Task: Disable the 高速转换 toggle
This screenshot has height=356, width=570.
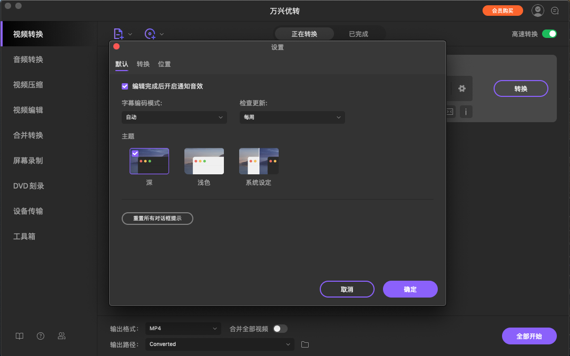Action: pos(550,33)
